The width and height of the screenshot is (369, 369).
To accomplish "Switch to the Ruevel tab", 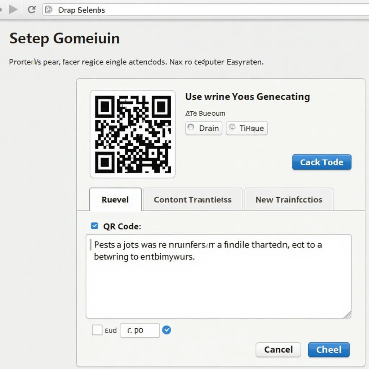I will 115,200.
